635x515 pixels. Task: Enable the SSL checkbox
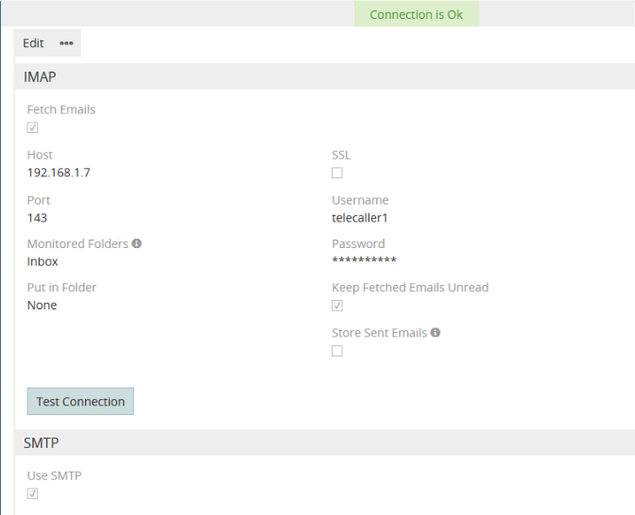point(337,173)
